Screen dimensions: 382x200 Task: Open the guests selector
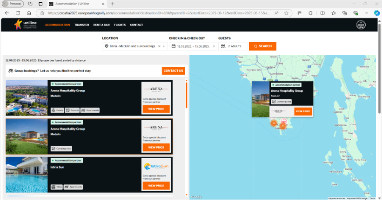point(233,46)
